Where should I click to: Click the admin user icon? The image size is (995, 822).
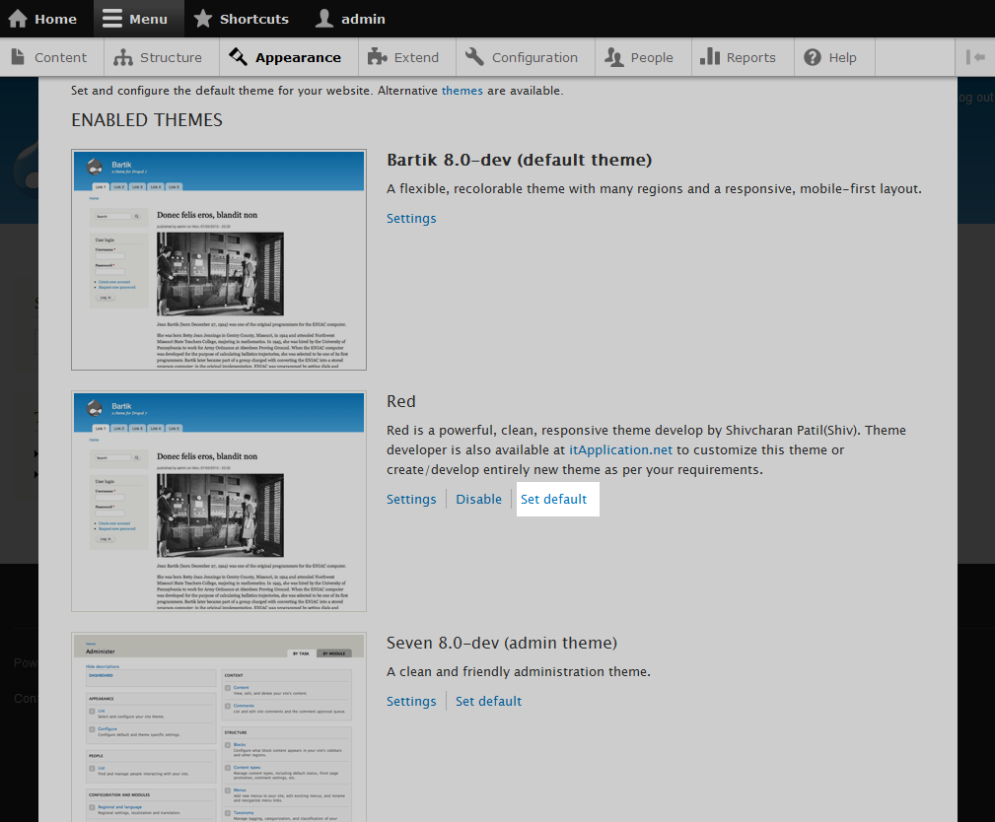click(x=323, y=19)
